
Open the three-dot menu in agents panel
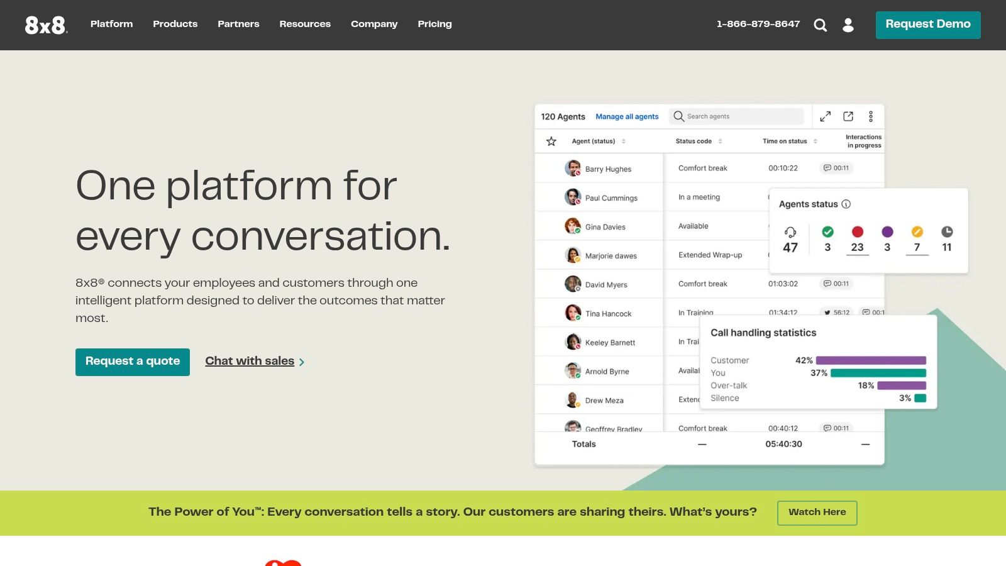pyautogui.click(x=871, y=116)
